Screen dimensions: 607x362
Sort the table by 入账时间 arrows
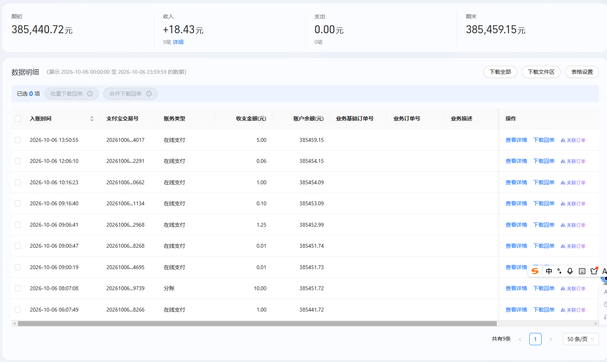(92, 119)
